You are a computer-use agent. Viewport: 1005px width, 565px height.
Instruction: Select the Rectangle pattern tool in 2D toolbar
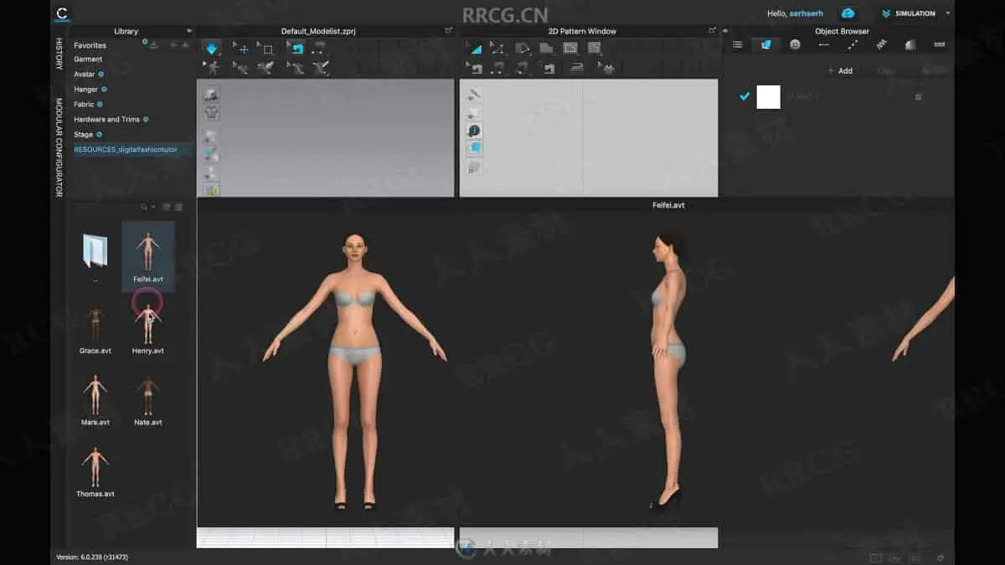(546, 49)
